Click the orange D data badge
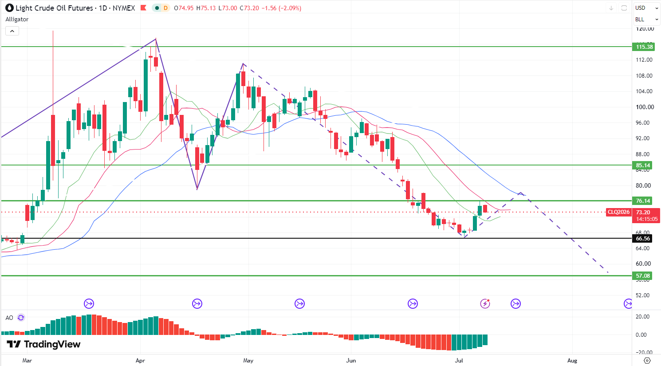The width and height of the screenshot is (661, 366). coord(165,8)
